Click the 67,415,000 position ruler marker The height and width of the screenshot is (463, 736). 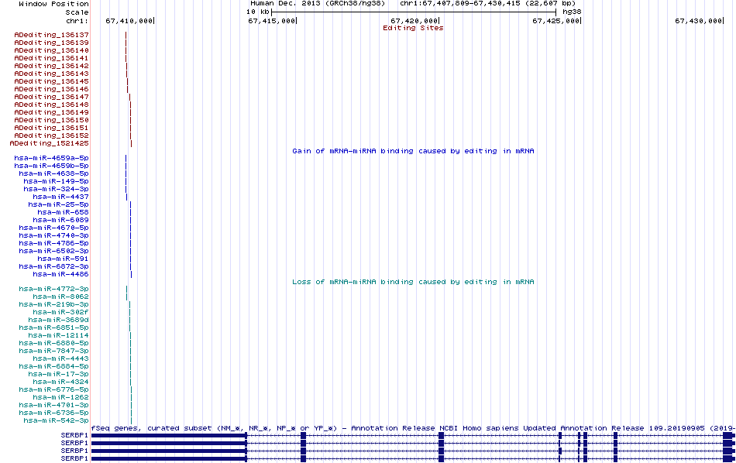click(x=272, y=21)
